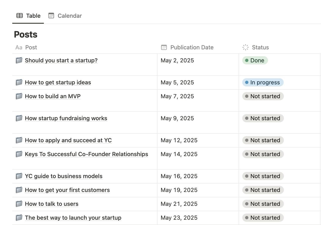This screenshot has height=225, width=321.
Task: Click folder icon next to 'How to talk to users'
Action: point(19,204)
